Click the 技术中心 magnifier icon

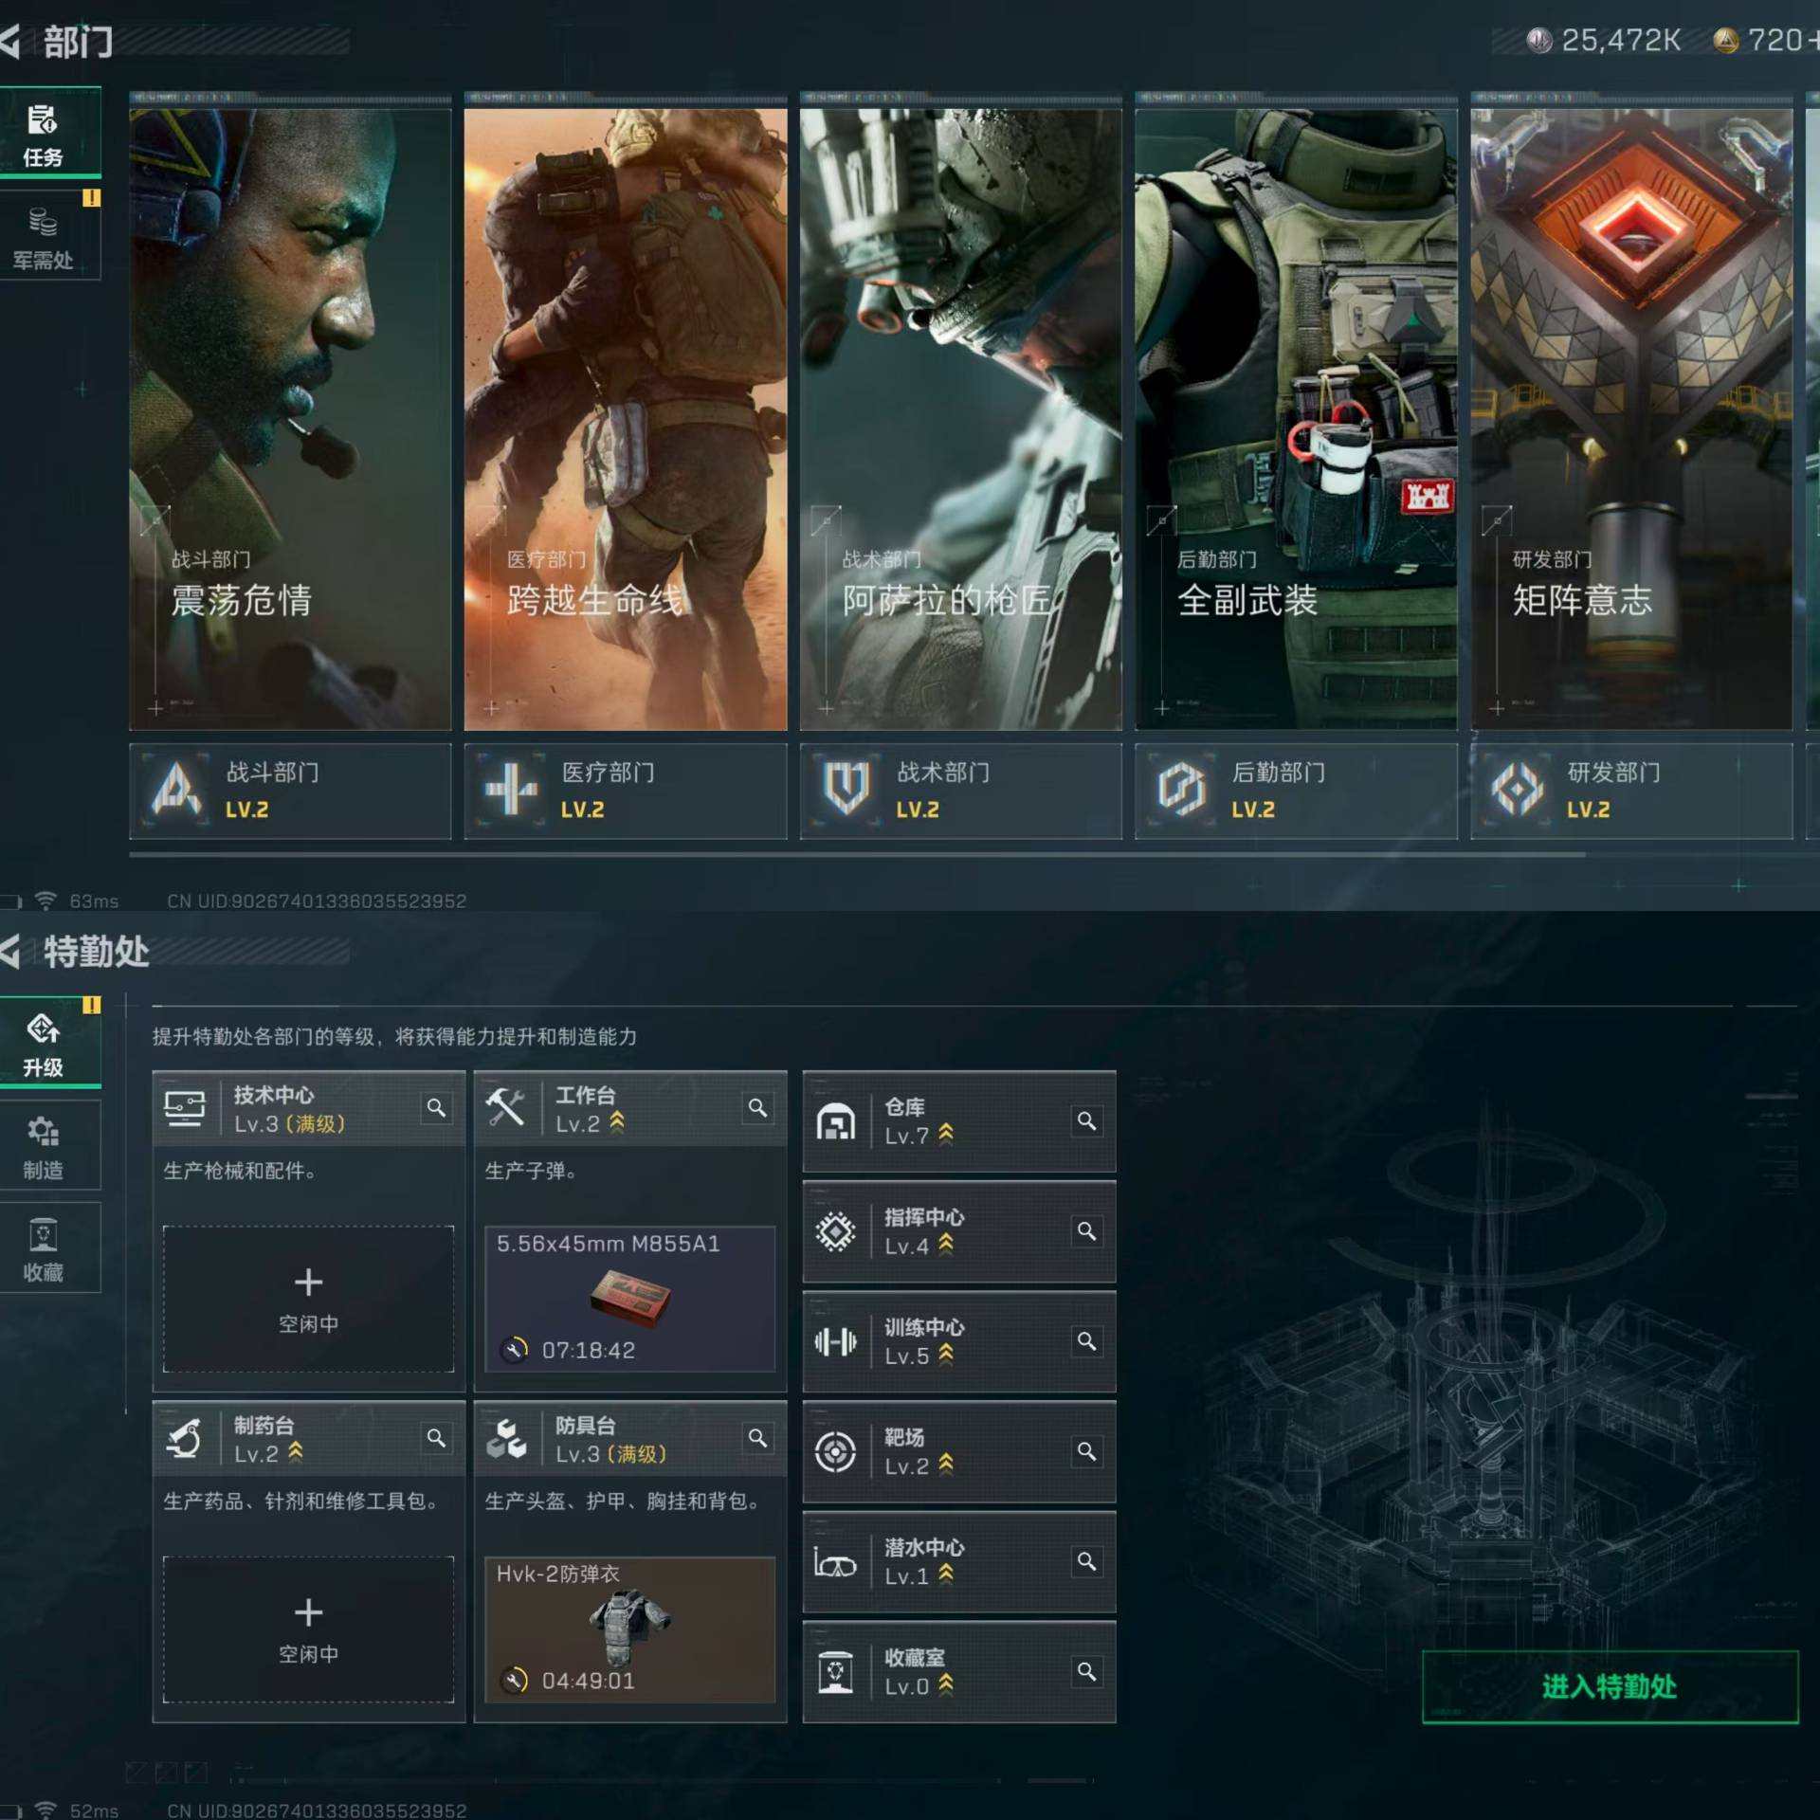(x=436, y=1107)
